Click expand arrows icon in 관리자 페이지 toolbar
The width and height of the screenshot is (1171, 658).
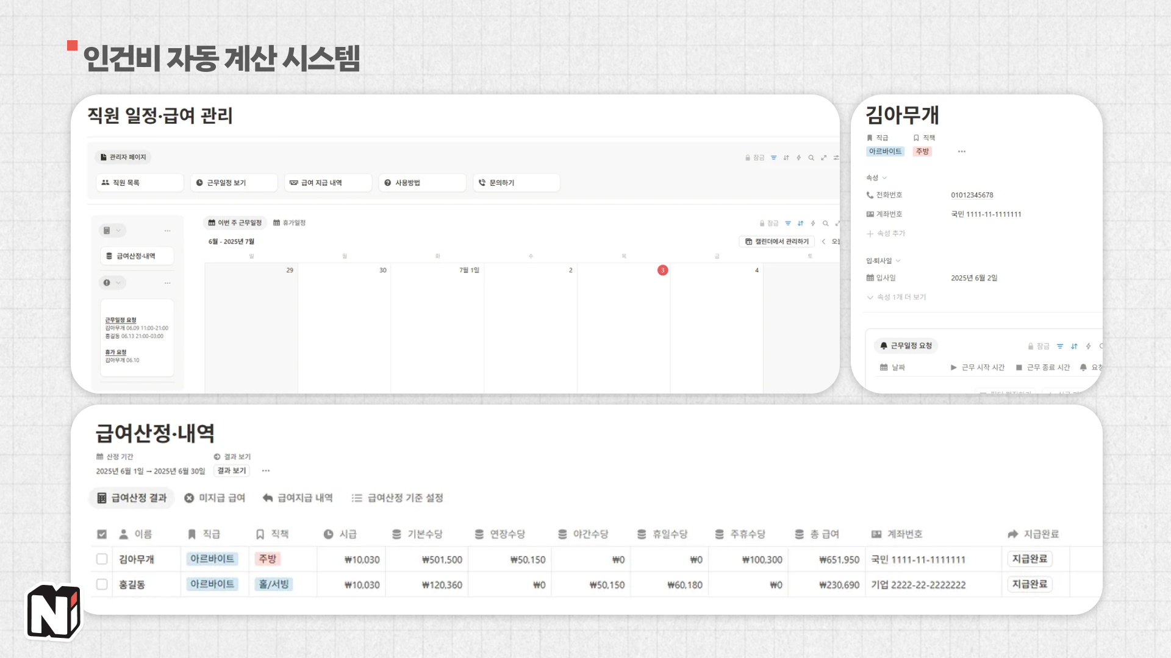point(824,158)
